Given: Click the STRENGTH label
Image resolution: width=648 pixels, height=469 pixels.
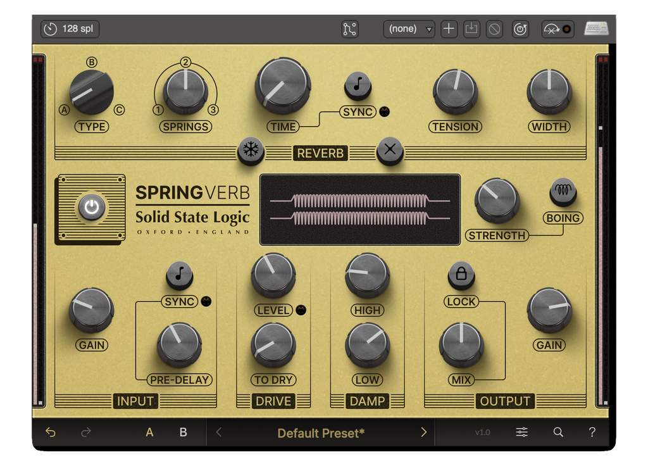Looking at the screenshot, I should click(497, 235).
